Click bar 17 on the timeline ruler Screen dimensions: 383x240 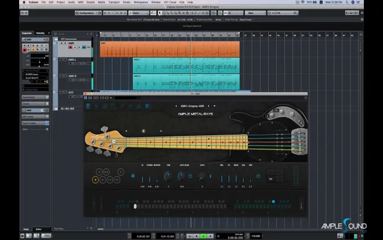164,35
